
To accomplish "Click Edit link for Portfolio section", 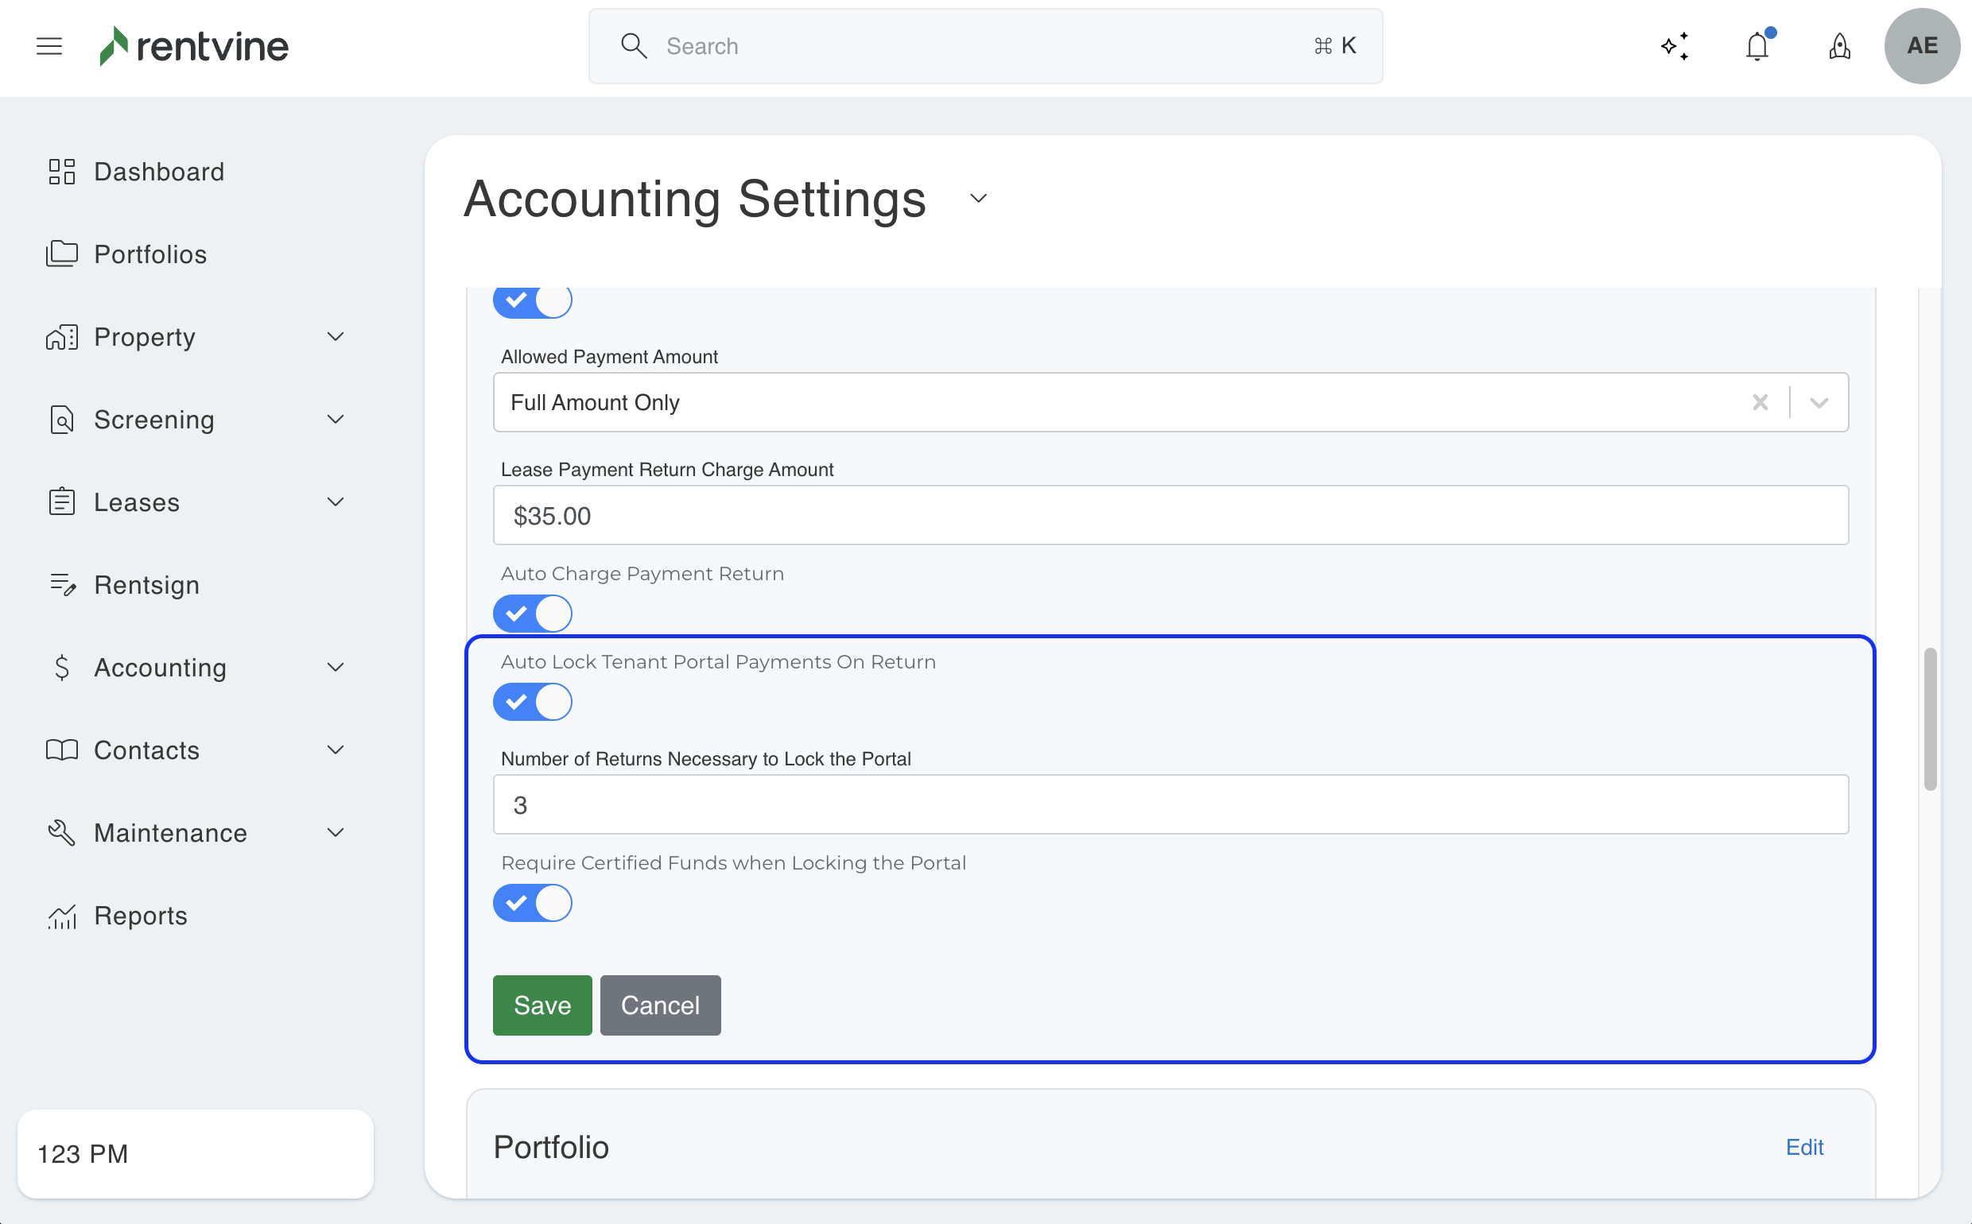I will (1803, 1147).
